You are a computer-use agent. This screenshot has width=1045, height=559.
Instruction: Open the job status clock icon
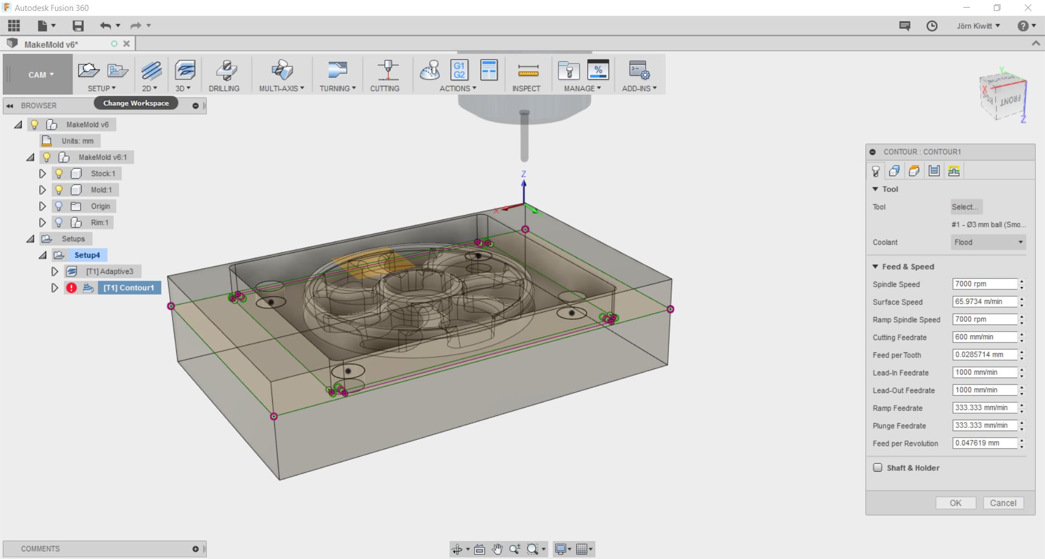tap(932, 26)
